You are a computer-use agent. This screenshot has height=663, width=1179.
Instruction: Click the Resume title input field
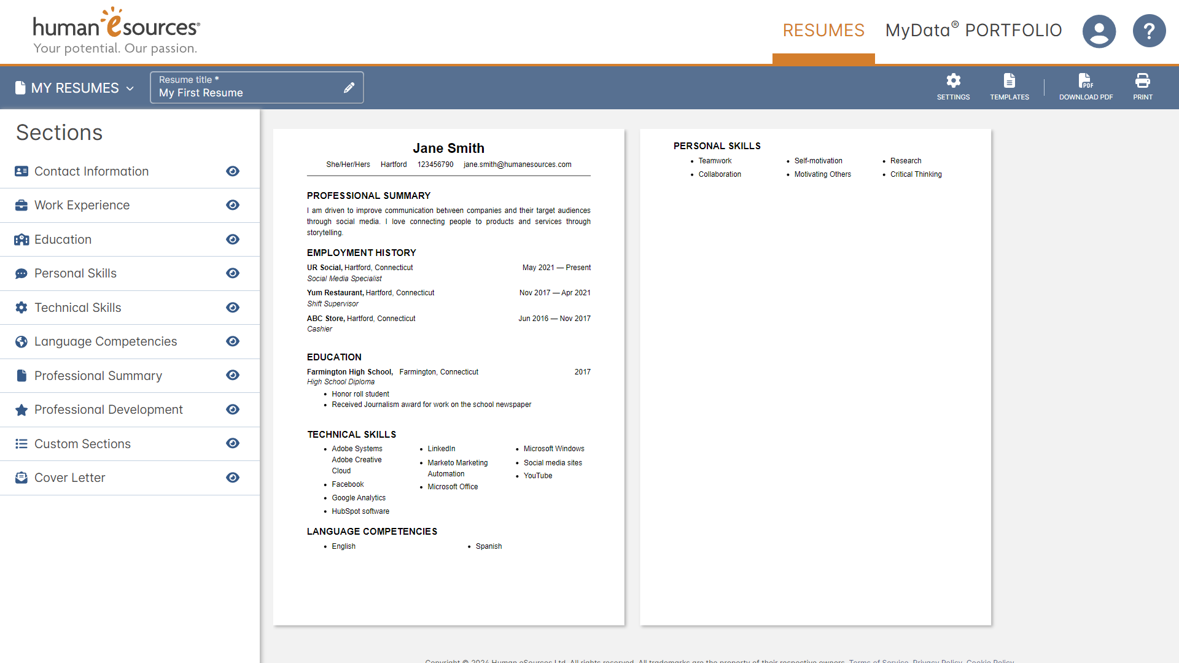tap(257, 87)
